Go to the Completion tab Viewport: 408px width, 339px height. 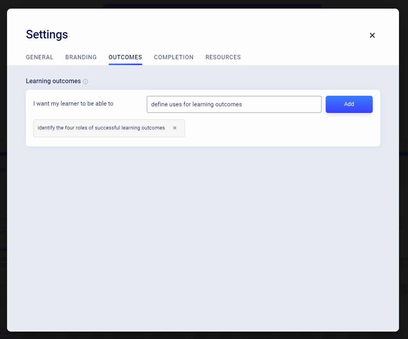[174, 57]
